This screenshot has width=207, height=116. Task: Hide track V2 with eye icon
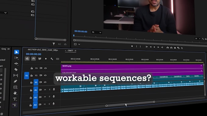pos(45,75)
